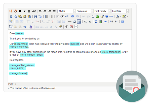The image size is (151, 105).
Task: Apply superscript formatting
Action: [x=90, y=22]
